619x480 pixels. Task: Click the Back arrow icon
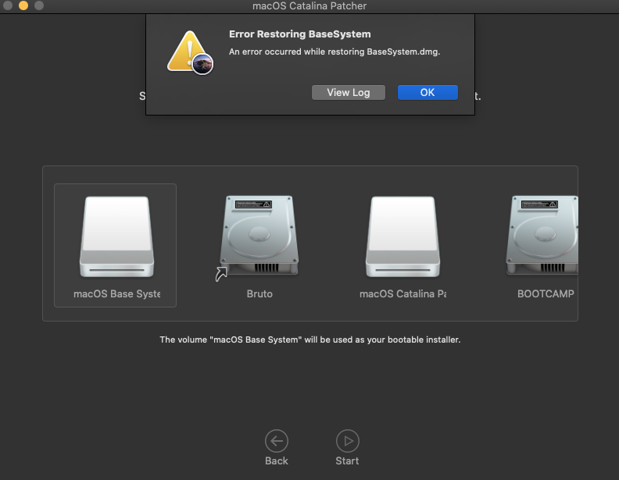(x=277, y=441)
